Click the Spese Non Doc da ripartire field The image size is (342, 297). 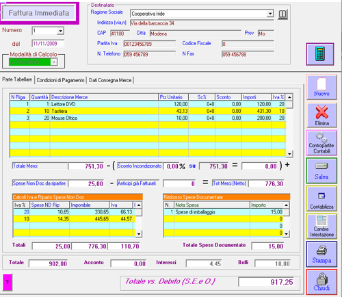86,183
